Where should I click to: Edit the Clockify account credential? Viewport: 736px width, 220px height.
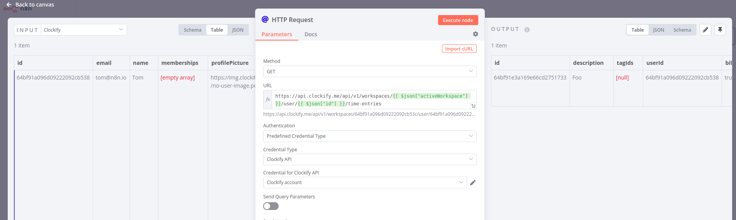coord(472,183)
